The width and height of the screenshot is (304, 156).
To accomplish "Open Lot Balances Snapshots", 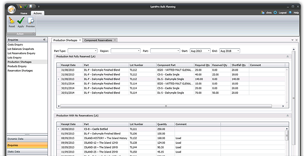I will pos(21,49).
